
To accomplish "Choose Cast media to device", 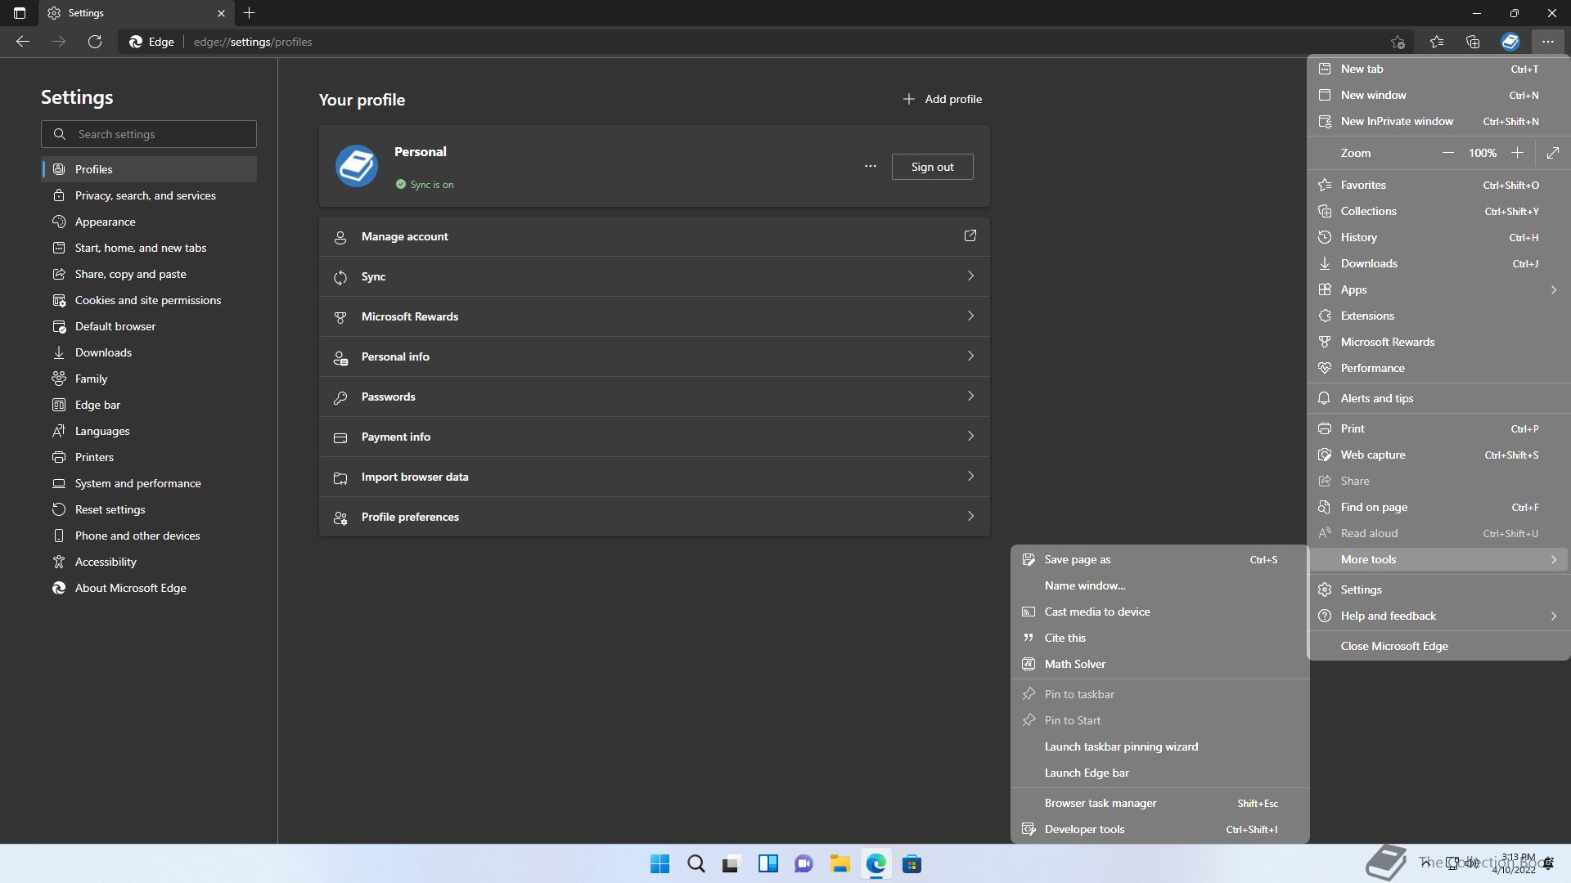I will click(1160, 612).
